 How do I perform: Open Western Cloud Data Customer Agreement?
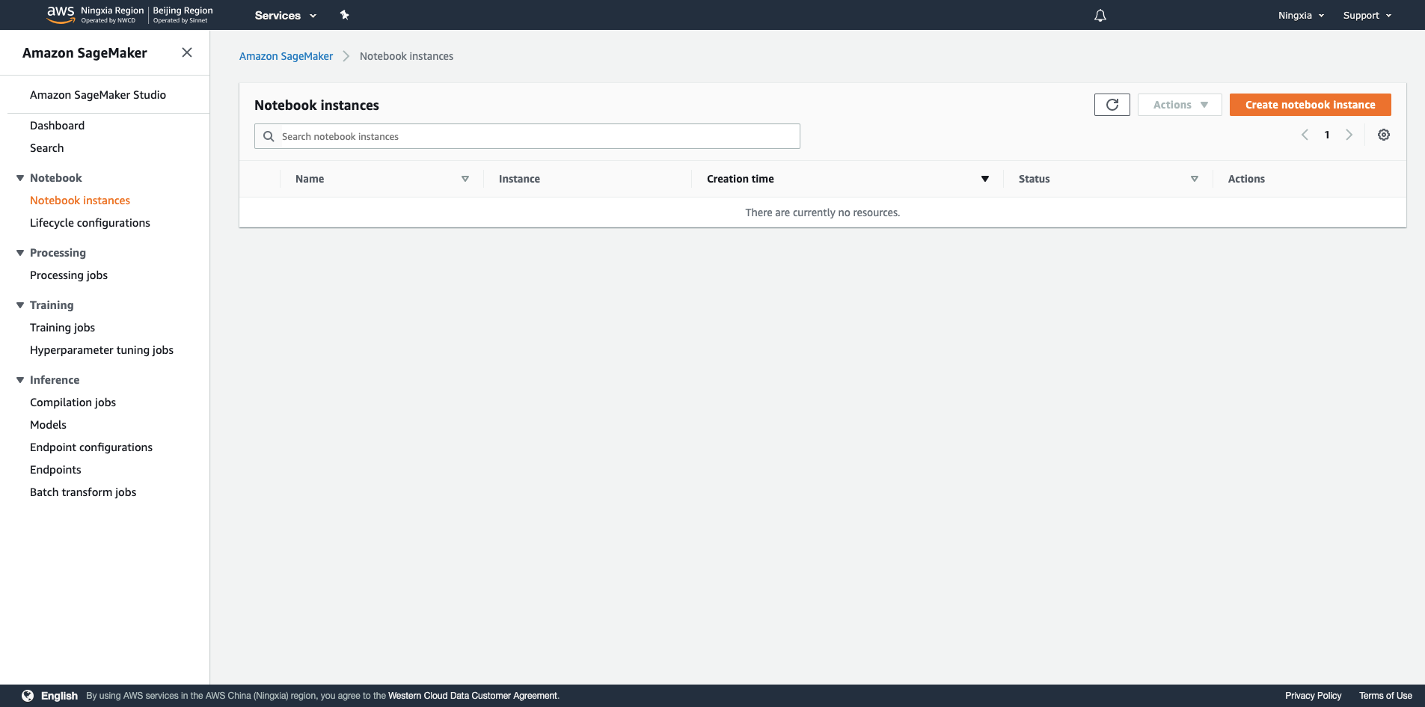pyautogui.click(x=473, y=696)
